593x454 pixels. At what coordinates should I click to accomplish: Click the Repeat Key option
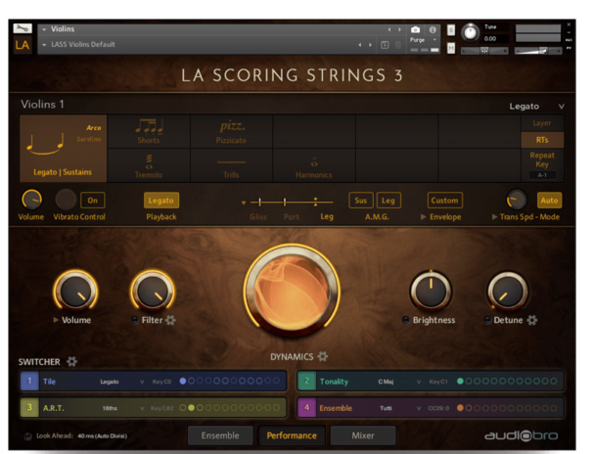pyautogui.click(x=542, y=159)
